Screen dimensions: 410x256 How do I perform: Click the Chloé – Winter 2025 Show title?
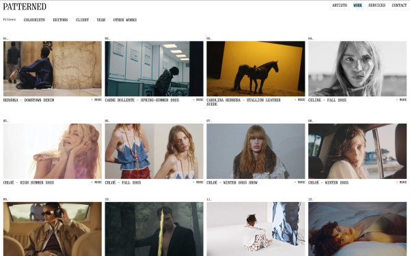(x=232, y=182)
